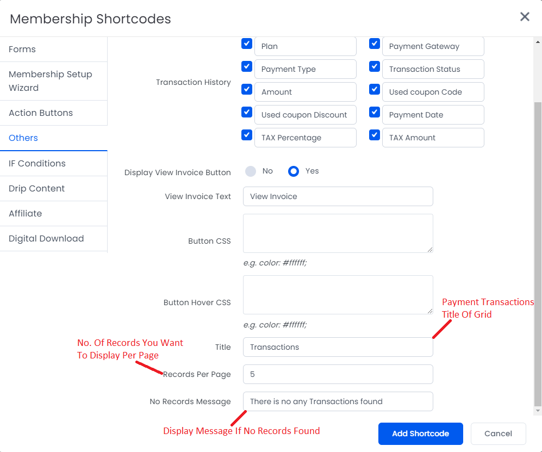Select No for Display View Invoice Button

251,171
